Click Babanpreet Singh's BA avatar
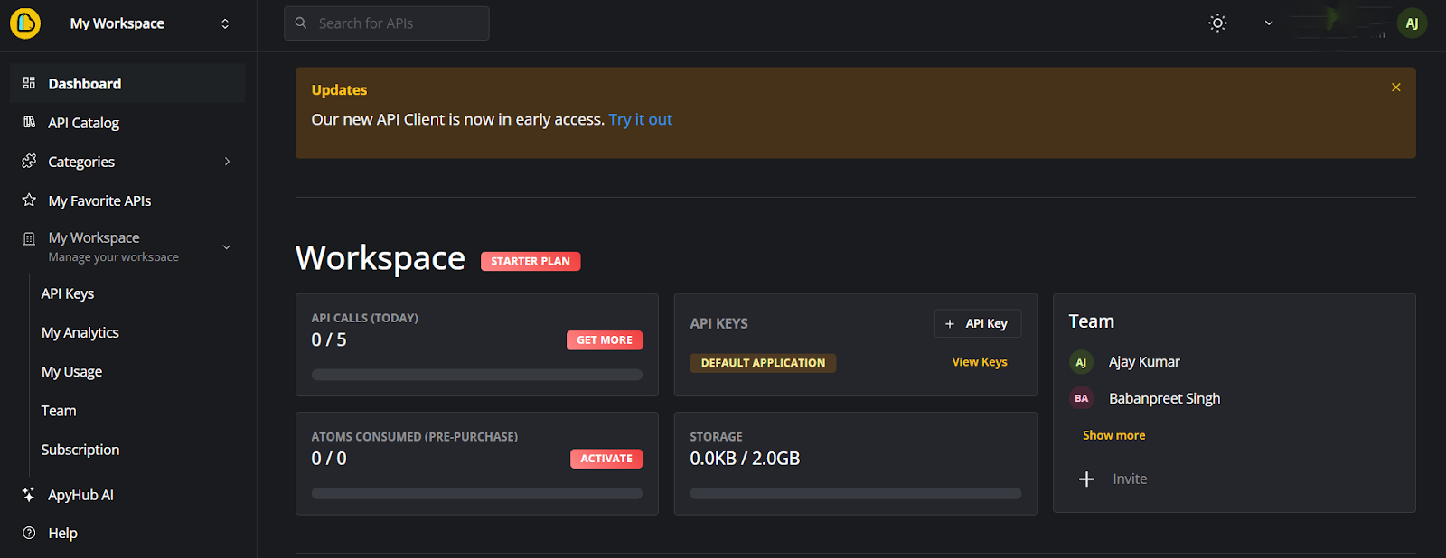This screenshot has height=558, width=1446. tap(1081, 398)
